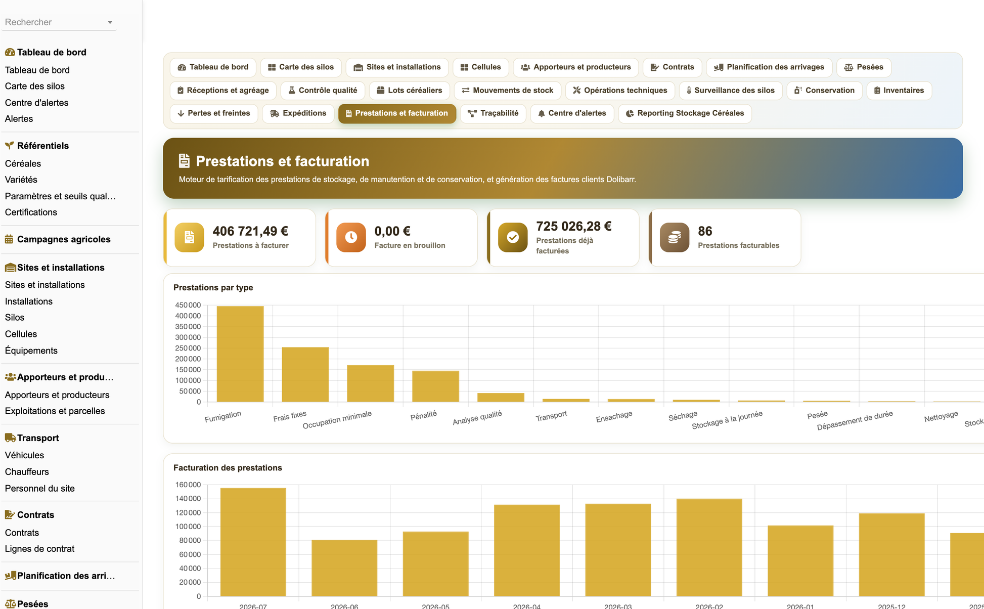Click the Apporteurs et producteurs people icon in sidebar
The width and height of the screenshot is (984, 609).
click(x=10, y=377)
